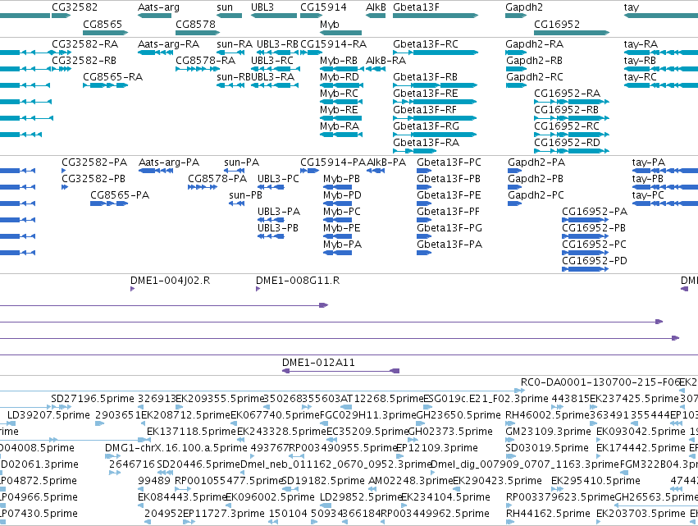Screen dimensions: 698x526
Task: Select UBL3 gene feature bar
Action: 274,16
